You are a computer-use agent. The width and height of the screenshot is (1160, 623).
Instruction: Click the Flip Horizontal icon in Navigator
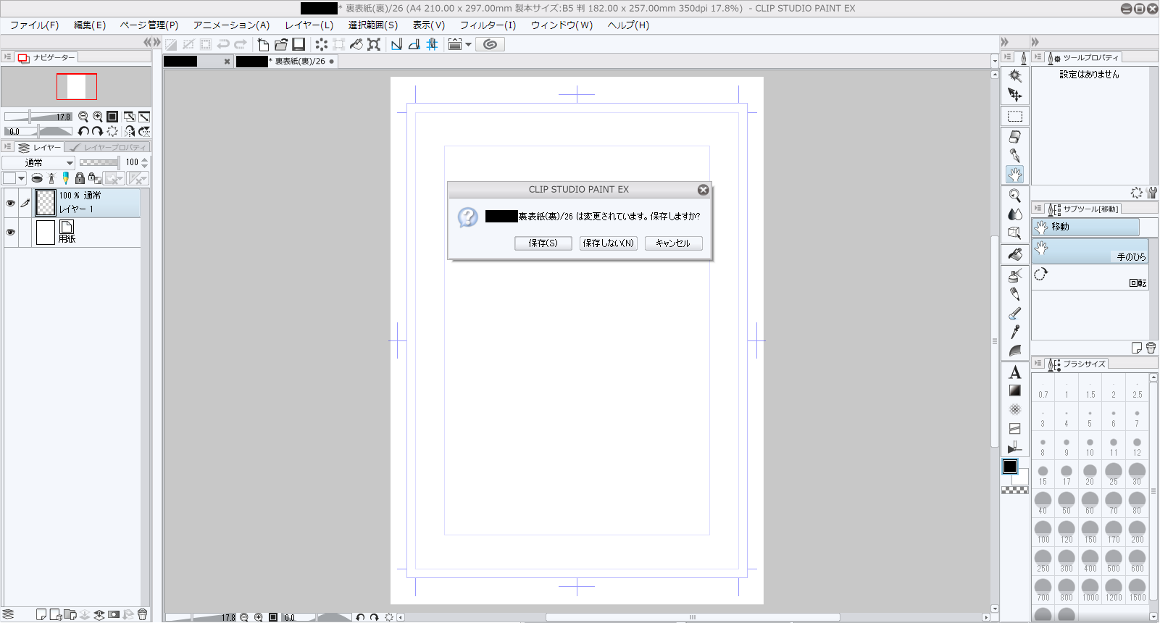(x=129, y=131)
